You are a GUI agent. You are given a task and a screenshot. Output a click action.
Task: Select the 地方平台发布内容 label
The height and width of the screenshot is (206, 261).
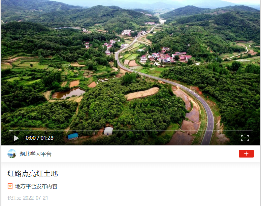click(x=36, y=186)
